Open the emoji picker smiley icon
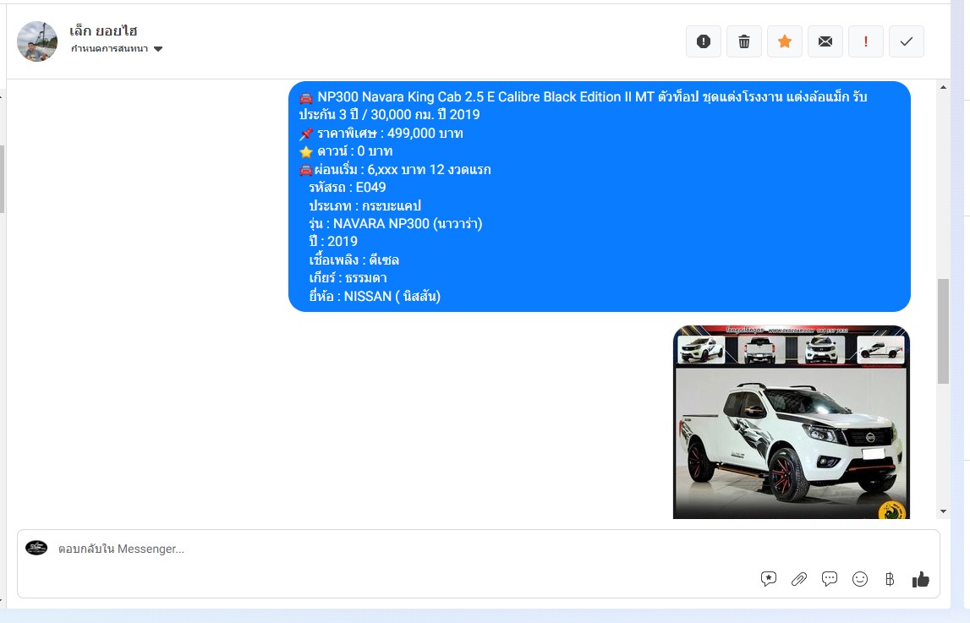 [x=860, y=579]
